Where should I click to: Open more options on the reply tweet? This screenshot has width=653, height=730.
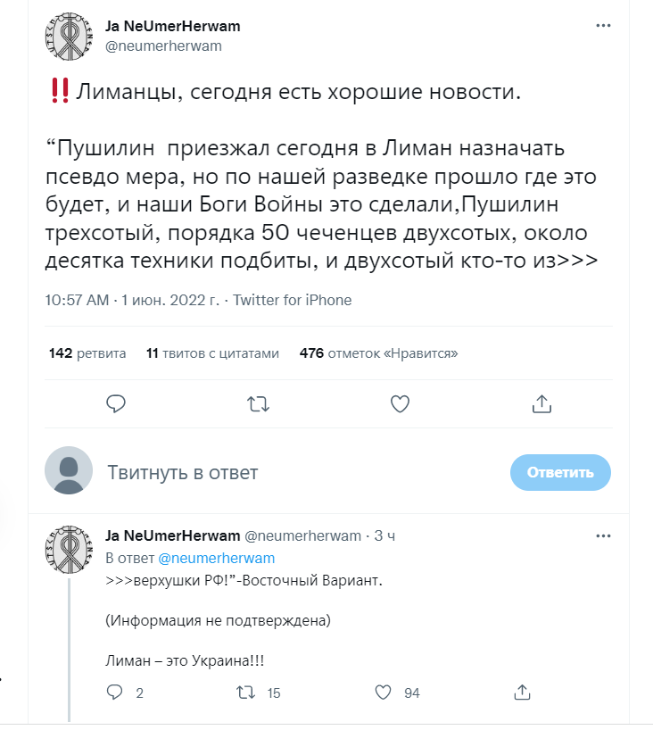[605, 535]
